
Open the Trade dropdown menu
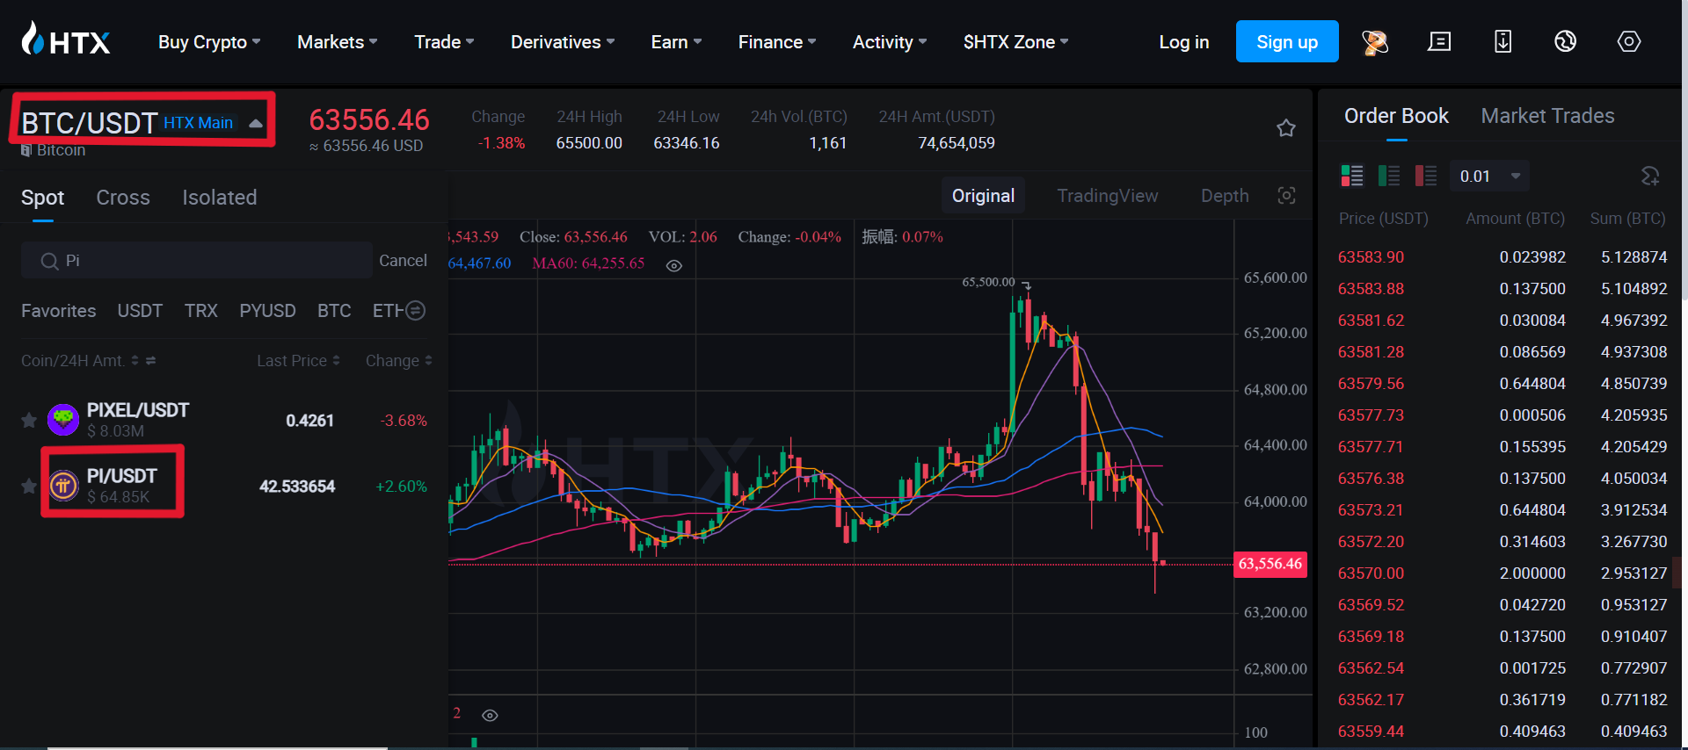(x=444, y=42)
